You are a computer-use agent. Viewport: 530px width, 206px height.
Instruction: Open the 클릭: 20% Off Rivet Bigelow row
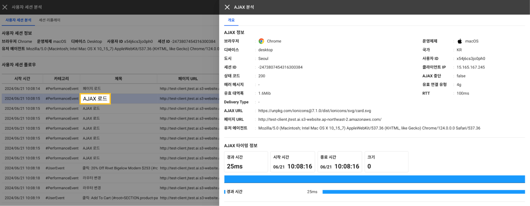[x=110, y=168]
